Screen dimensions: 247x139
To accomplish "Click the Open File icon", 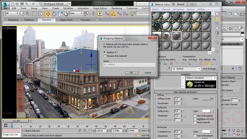I will click(x=17, y=3).
